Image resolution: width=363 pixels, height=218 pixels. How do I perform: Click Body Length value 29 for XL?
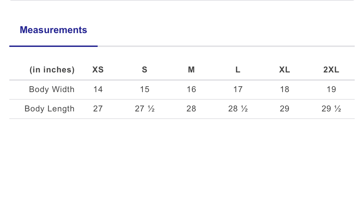[285, 109]
